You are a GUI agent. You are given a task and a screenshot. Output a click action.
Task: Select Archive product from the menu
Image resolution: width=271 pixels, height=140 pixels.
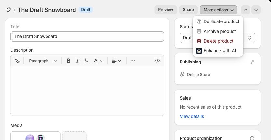pos(218,31)
